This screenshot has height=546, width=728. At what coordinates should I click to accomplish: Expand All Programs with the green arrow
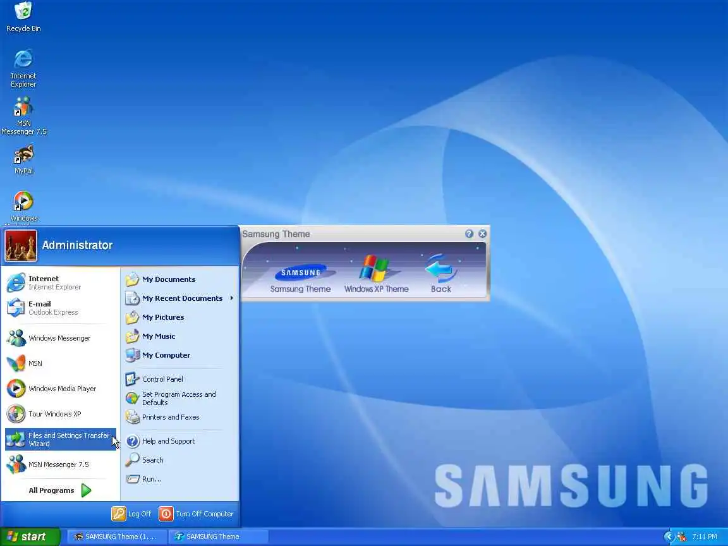point(87,490)
